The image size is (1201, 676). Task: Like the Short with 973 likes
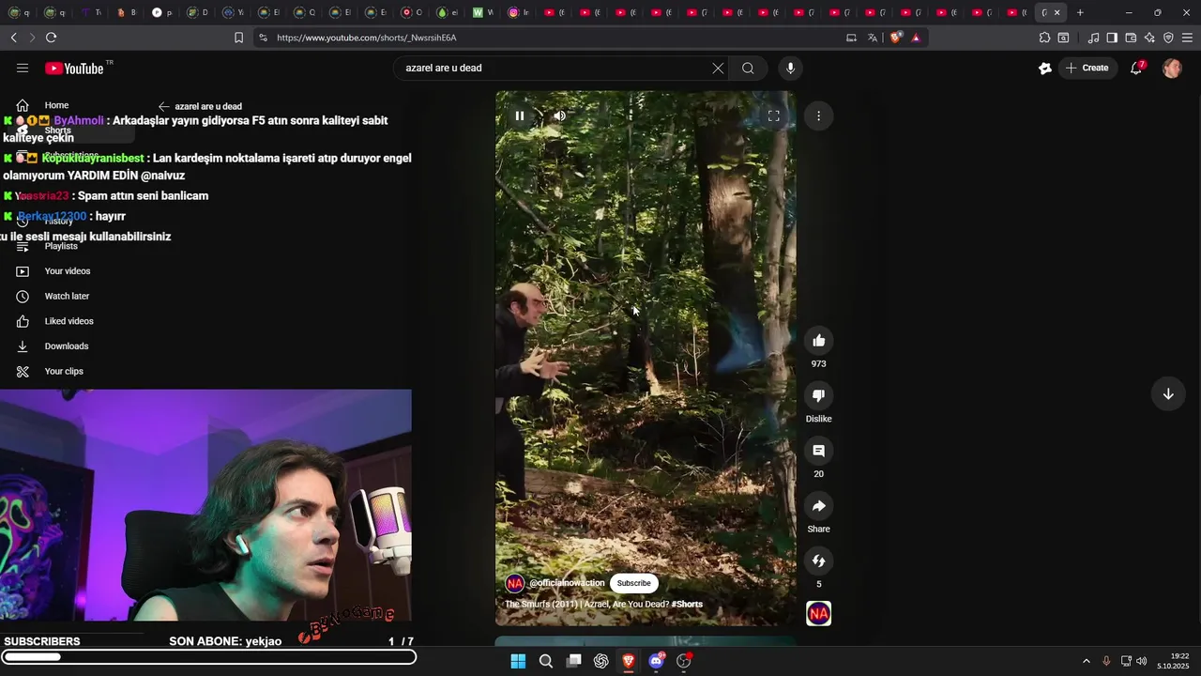click(x=818, y=340)
